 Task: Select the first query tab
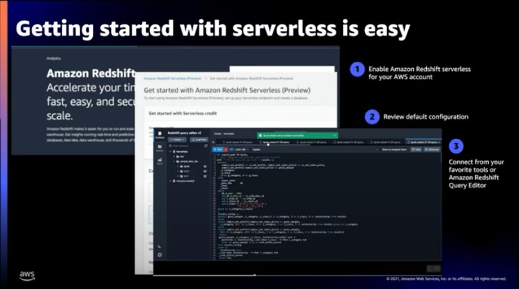[x=239, y=142]
